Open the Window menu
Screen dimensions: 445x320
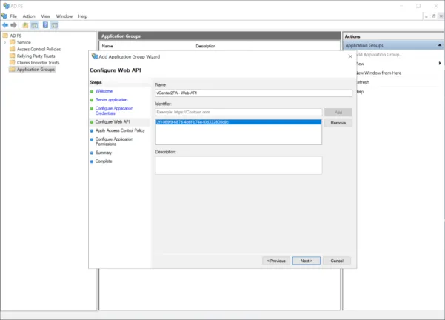tap(64, 16)
